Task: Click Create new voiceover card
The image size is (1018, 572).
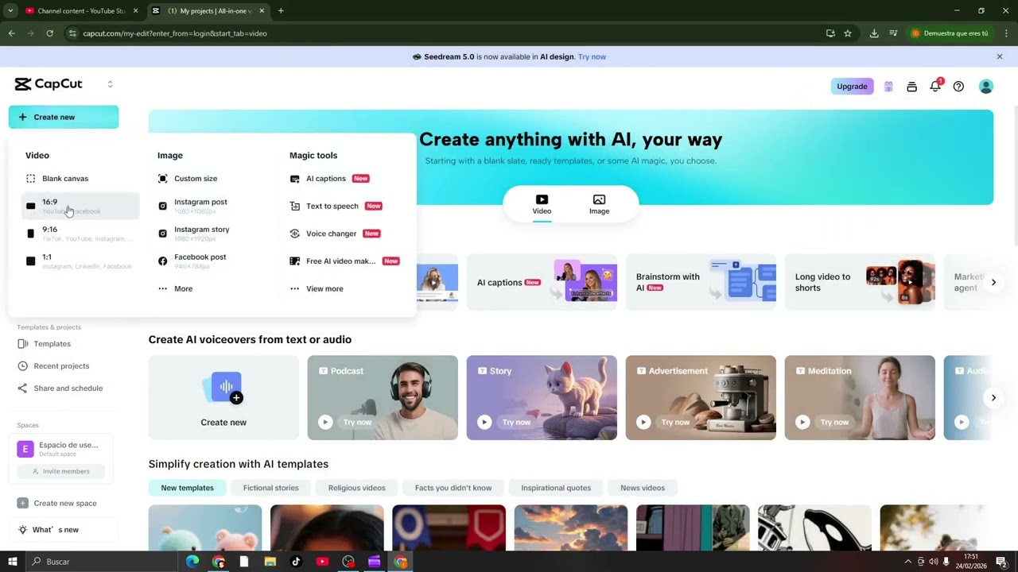Action: coord(223,397)
